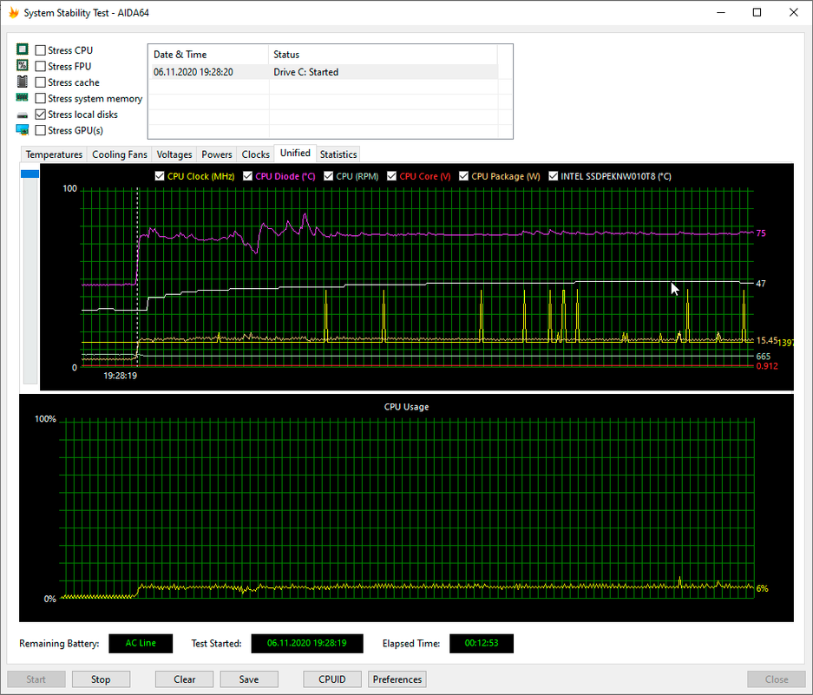This screenshot has width=813, height=695.
Task: Click the 06.11.2020 19:28:20 log timestamp
Action: pyautogui.click(x=193, y=72)
